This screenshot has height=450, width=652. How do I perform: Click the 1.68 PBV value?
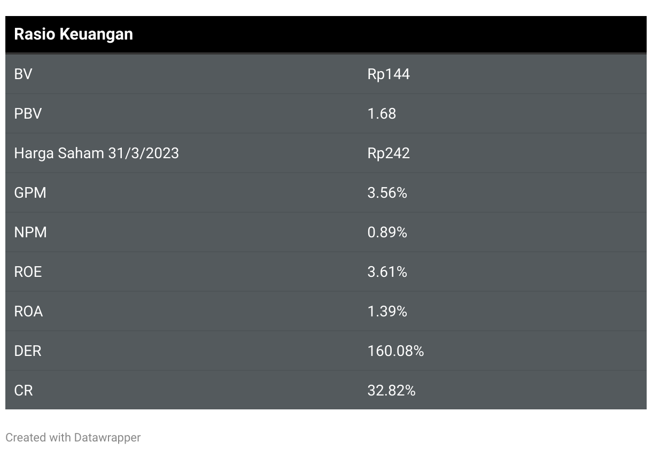(382, 113)
